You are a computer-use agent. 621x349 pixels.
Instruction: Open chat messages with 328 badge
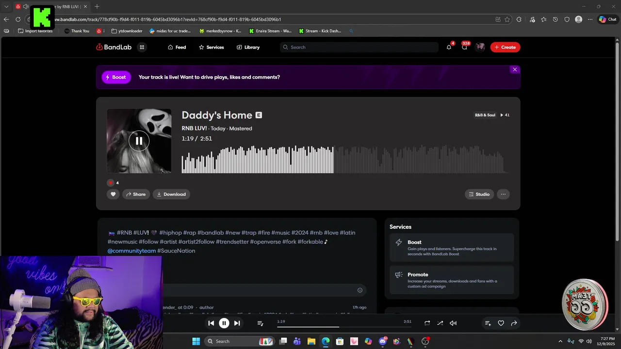[x=465, y=47]
